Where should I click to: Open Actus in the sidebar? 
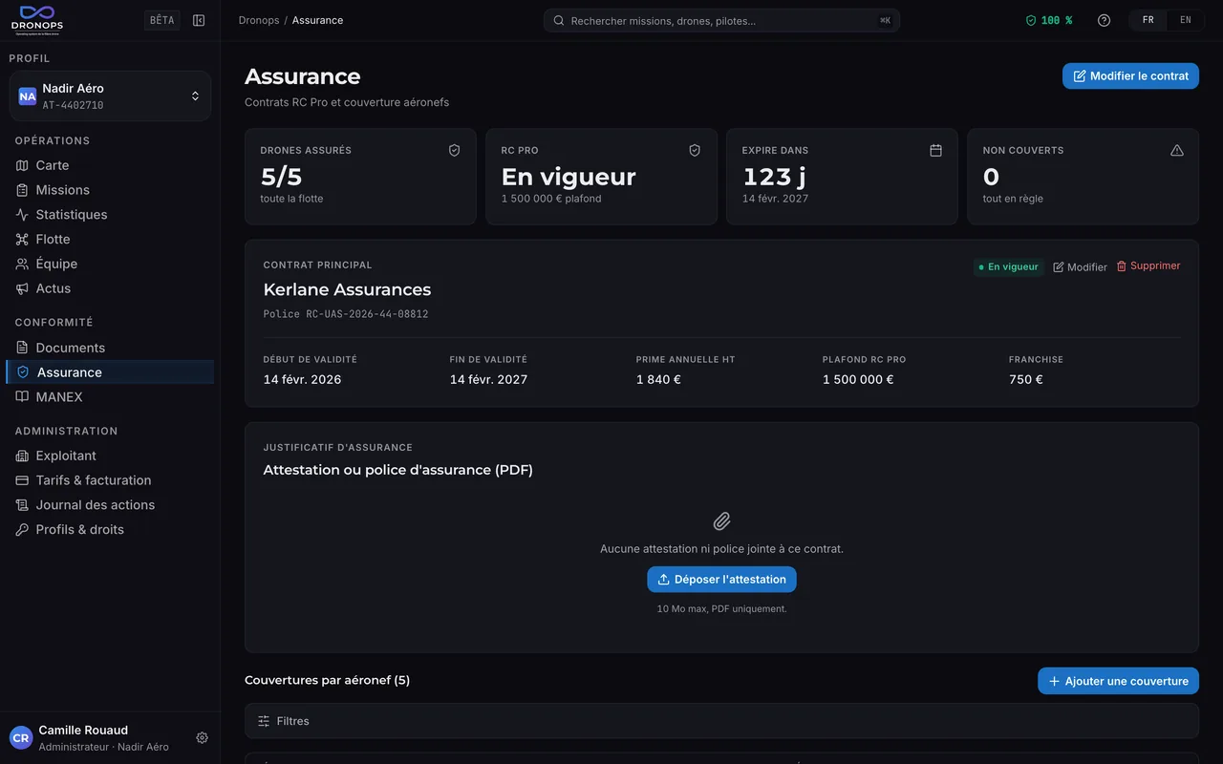(x=110, y=288)
